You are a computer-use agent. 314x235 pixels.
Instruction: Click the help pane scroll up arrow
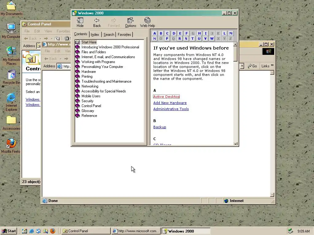coord(235,44)
